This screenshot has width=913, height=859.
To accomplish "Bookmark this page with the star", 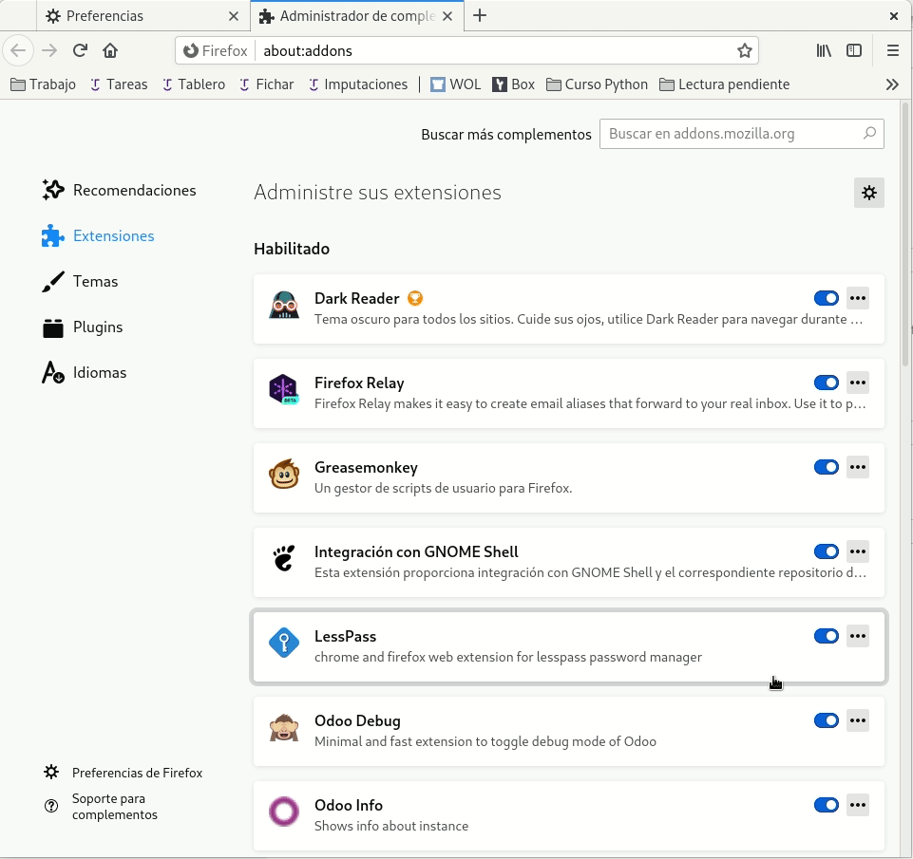I will coord(744,50).
